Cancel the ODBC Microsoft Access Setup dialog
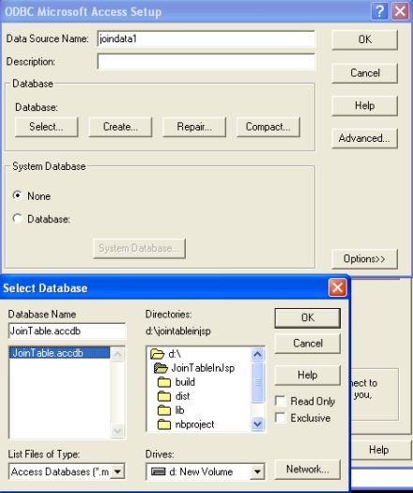413x493 pixels. click(x=364, y=73)
